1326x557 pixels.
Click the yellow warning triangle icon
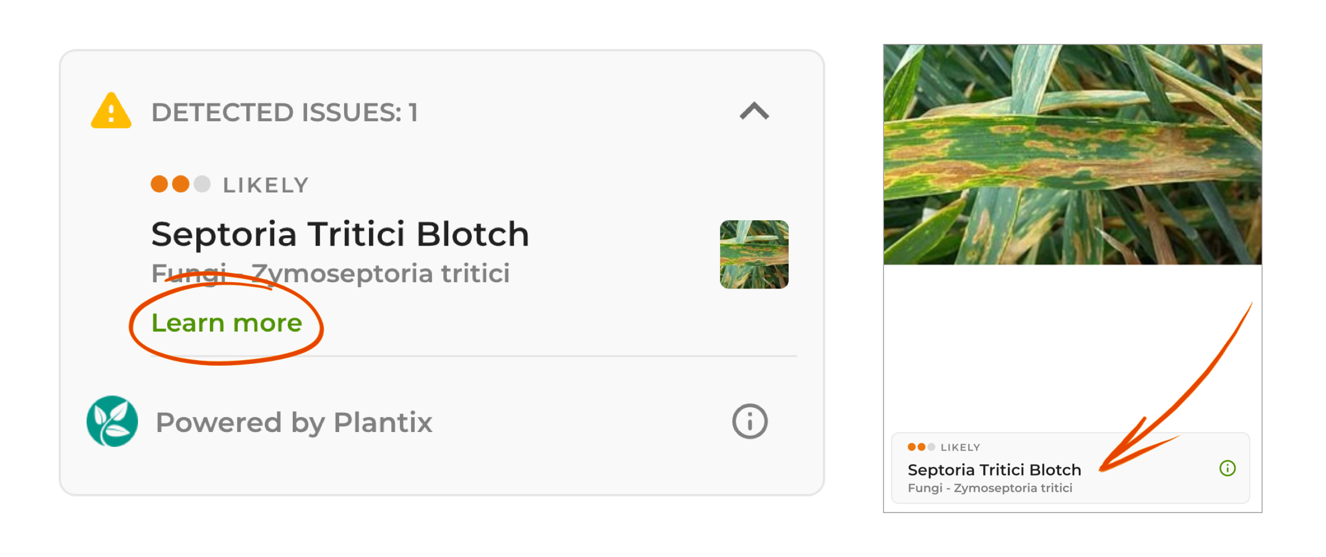[x=110, y=111]
